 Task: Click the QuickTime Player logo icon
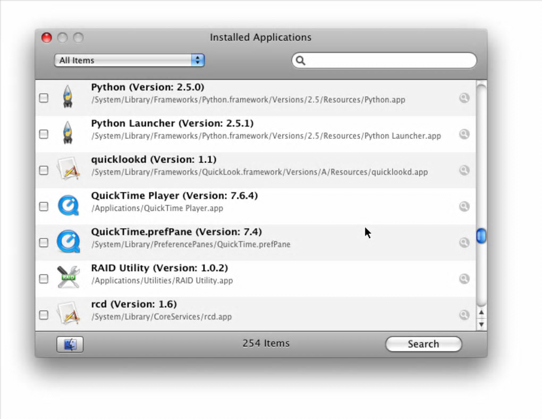tap(69, 205)
